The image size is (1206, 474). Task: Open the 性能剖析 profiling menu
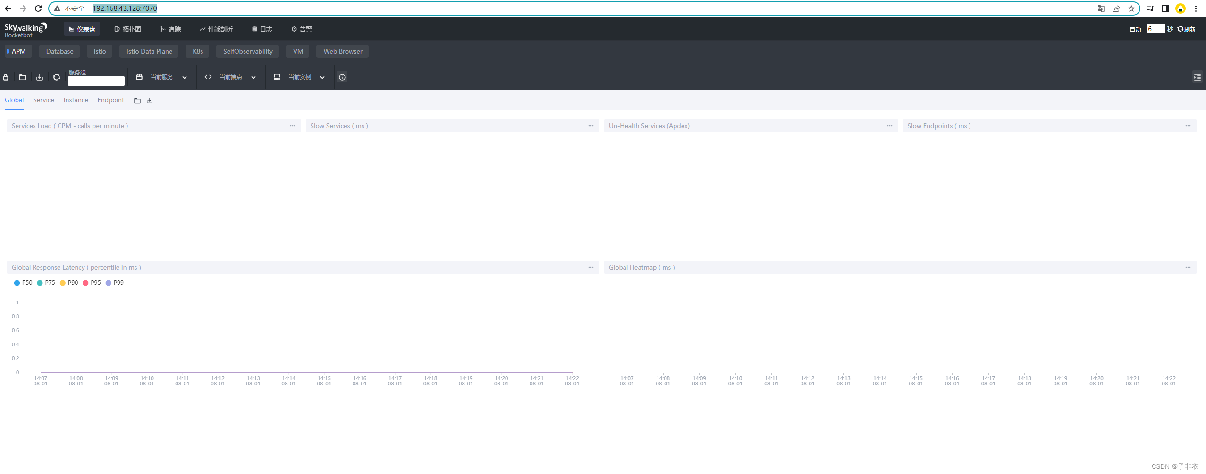(216, 29)
